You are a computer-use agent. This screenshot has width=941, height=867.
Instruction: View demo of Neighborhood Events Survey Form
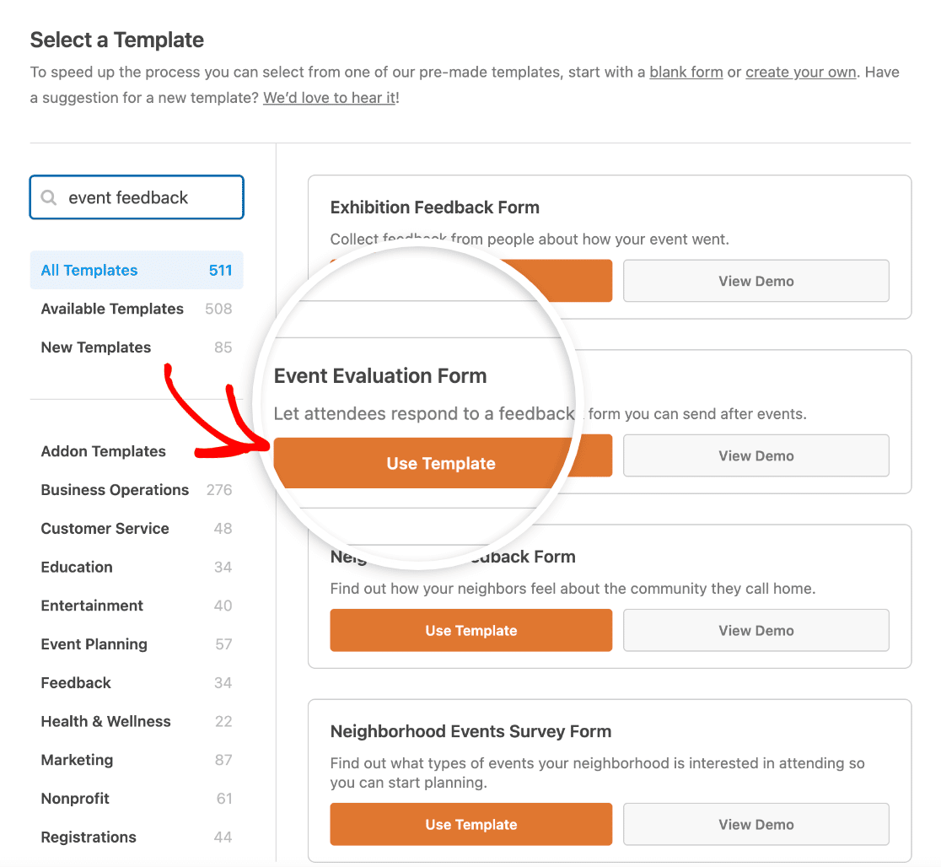[x=756, y=824]
